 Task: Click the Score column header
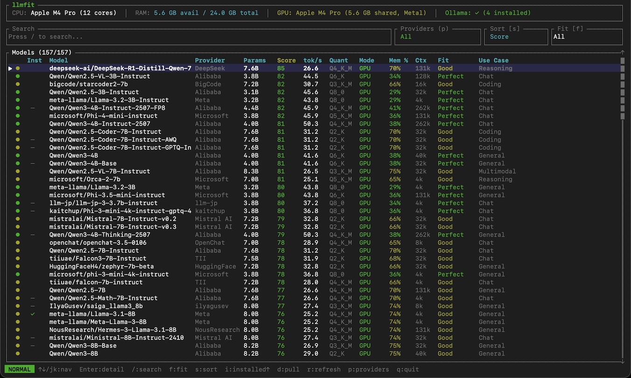(286, 61)
